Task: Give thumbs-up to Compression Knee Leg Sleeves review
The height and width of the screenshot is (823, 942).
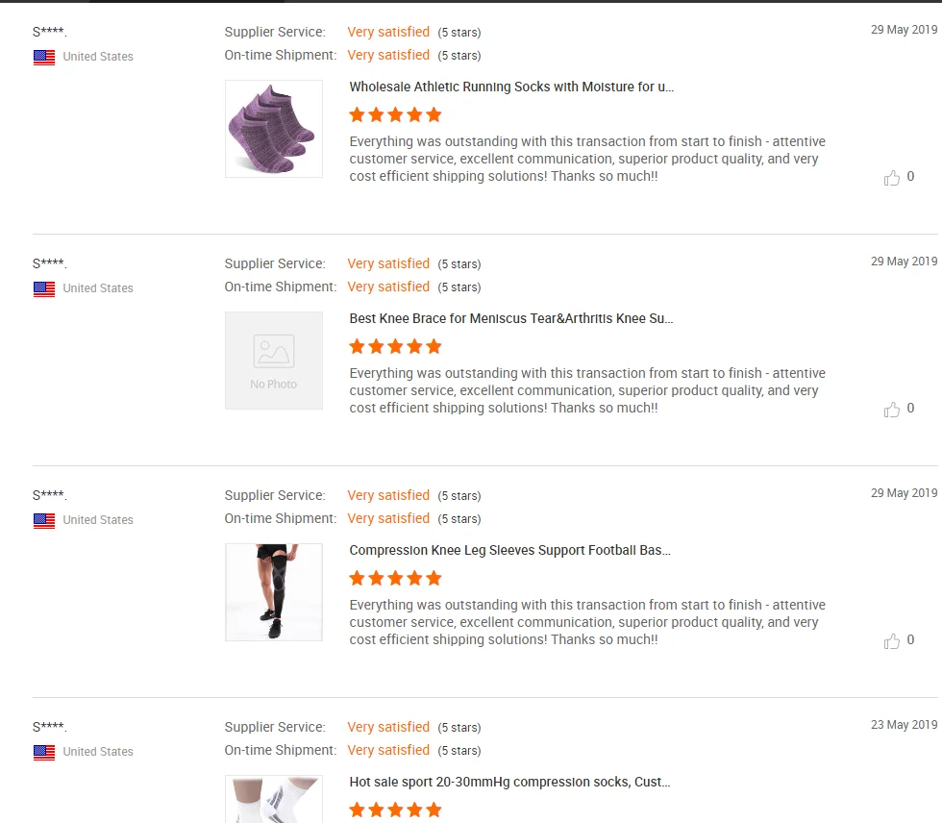Action: 892,641
